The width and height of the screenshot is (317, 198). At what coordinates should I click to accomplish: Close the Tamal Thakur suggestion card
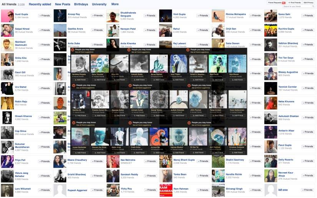point(186,57)
